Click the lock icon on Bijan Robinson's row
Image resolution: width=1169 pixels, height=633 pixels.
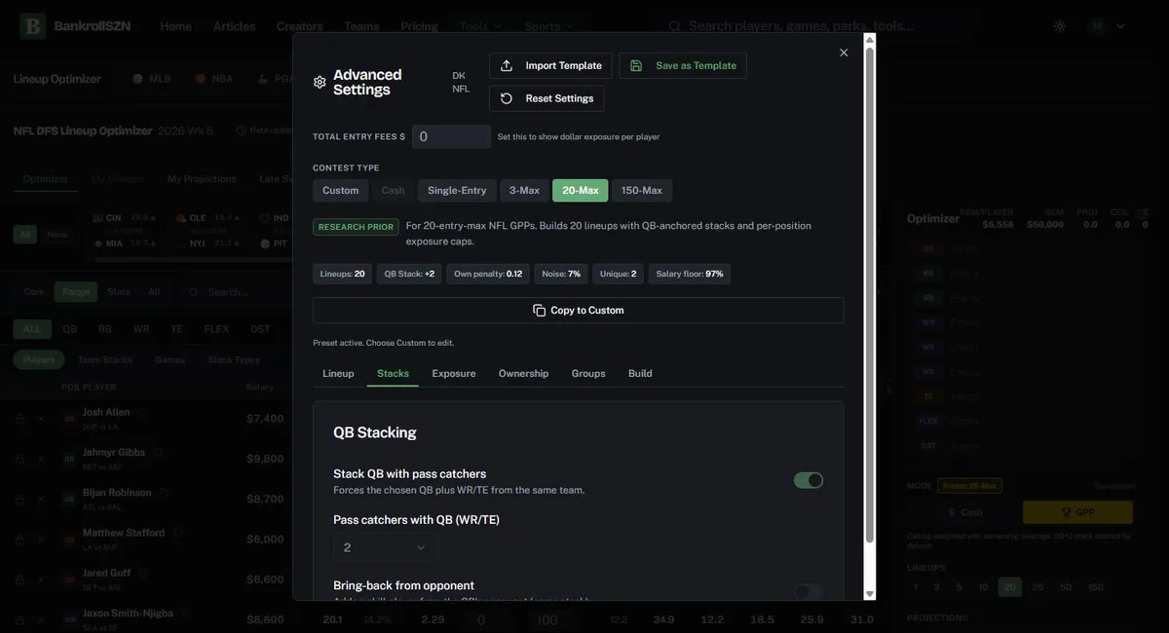coord(19,499)
